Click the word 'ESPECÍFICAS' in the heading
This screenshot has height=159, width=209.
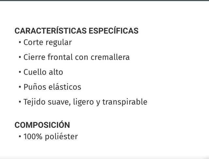pos(113,31)
